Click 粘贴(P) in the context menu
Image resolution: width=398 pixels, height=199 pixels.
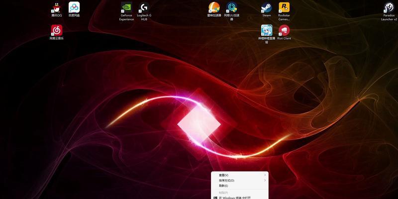(240, 193)
